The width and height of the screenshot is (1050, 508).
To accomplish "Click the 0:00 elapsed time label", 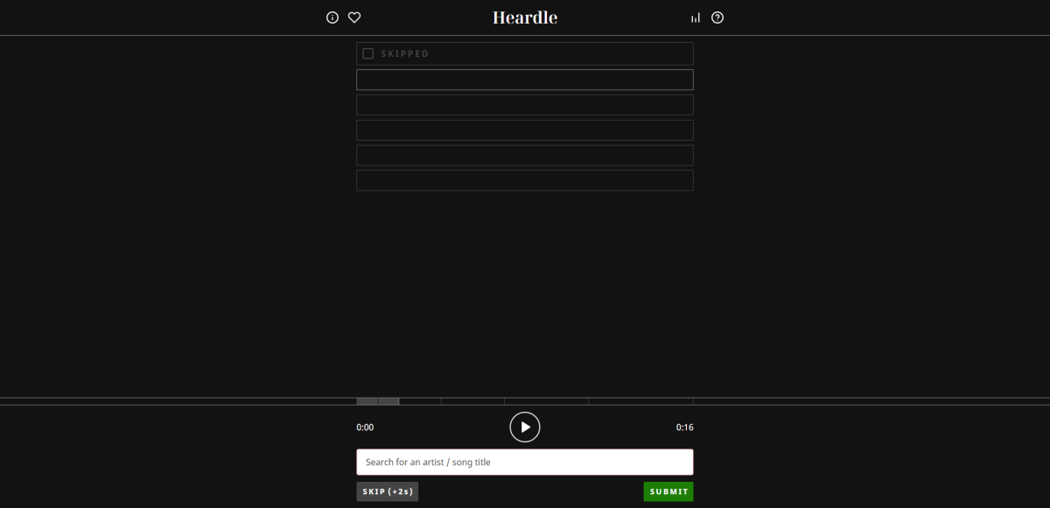I will click(x=365, y=428).
